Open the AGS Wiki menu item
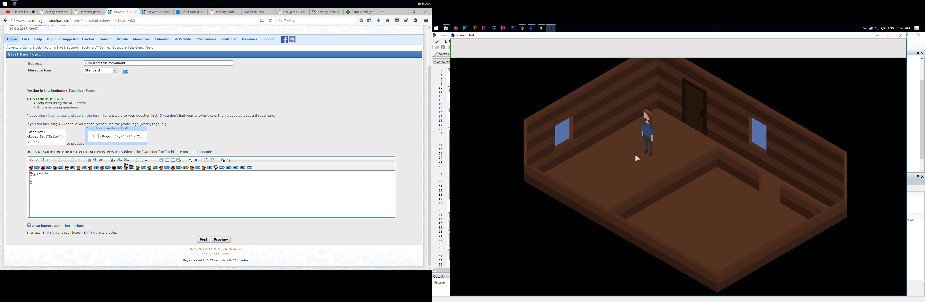925x302 pixels. pyautogui.click(x=183, y=39)
